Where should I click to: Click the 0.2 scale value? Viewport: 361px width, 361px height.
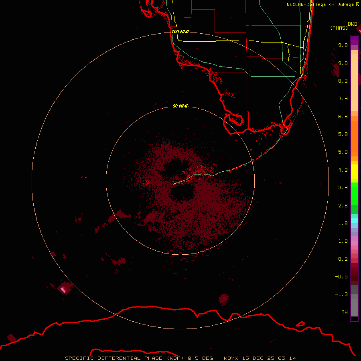click(x=343, y=259)
